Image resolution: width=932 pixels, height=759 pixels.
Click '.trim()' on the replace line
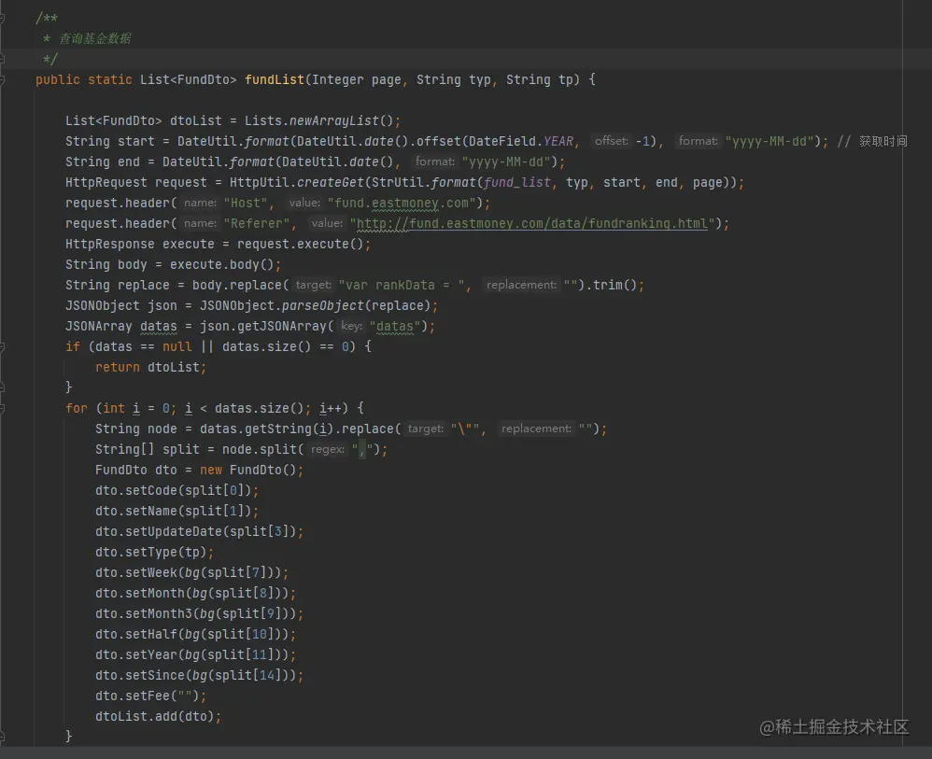click(x=611, y=286)
